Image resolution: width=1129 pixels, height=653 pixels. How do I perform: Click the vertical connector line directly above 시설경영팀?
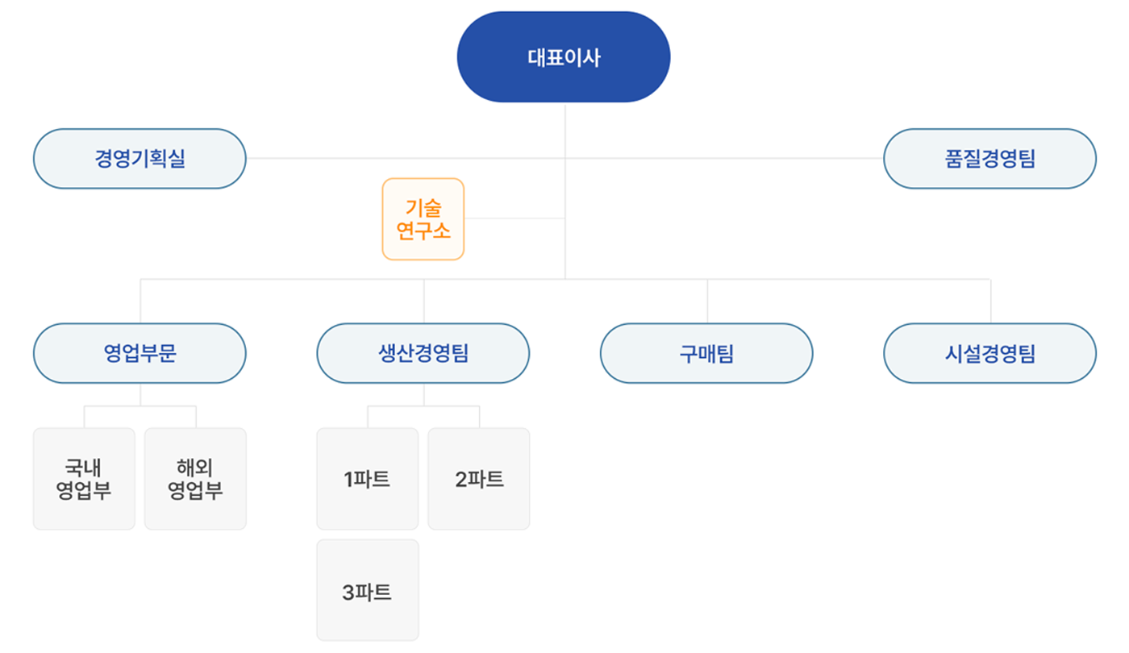[x=990, y=302]
